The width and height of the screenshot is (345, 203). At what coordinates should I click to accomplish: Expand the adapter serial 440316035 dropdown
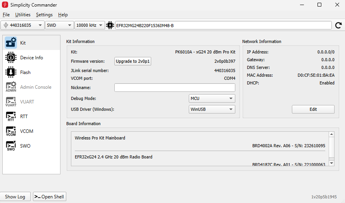[22, 25]
